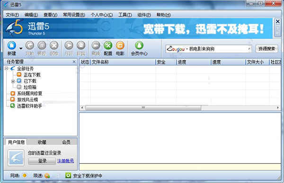Open the dropdown arrow beside 新建
Screen dimensions: 284x183
click(21, 49)
